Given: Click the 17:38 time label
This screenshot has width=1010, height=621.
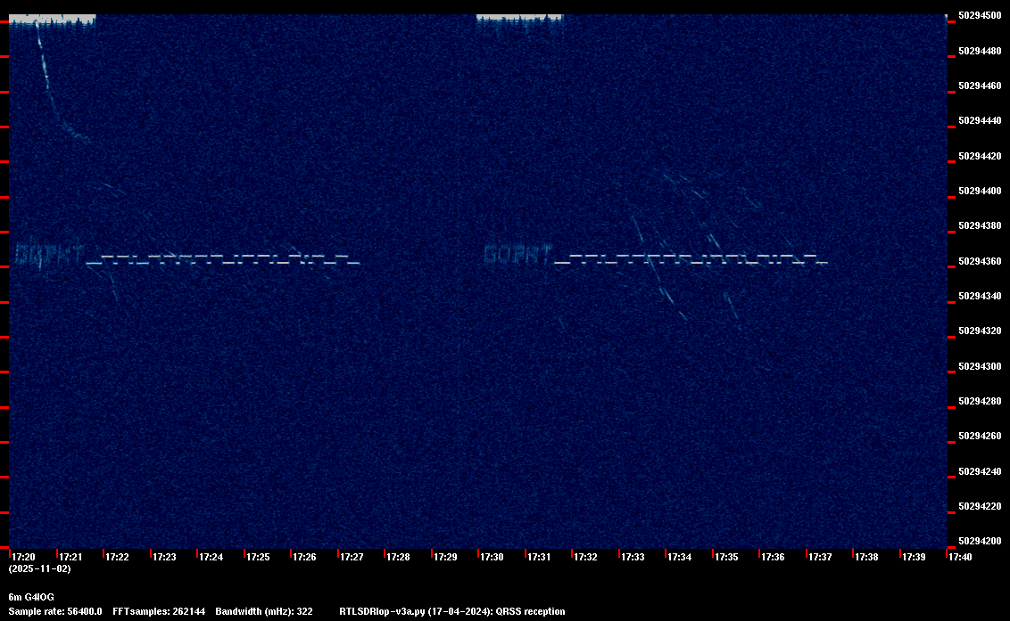Looking at the screenshot, I should point(866,557).
